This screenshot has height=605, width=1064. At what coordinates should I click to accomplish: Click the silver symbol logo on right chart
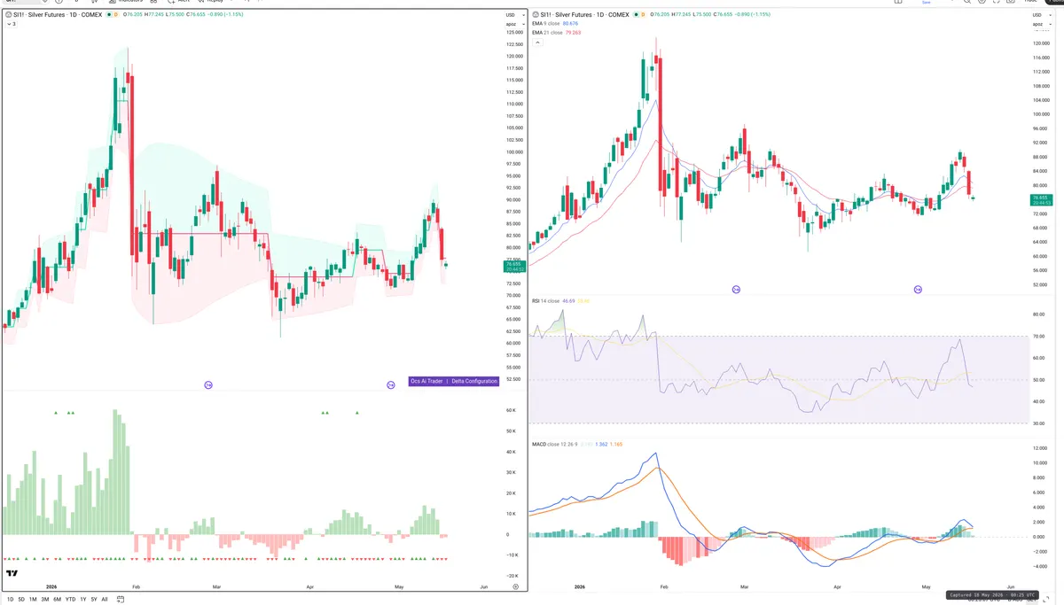[x=535, y=15]
